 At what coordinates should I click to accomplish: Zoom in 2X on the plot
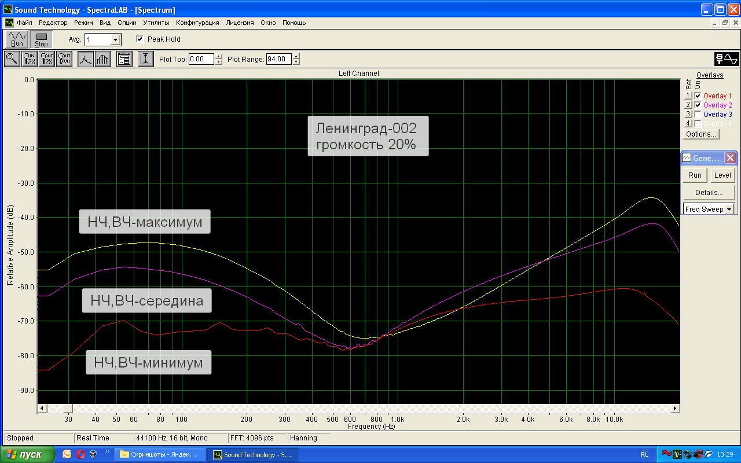pyautogui.click(x=29, y=59)
